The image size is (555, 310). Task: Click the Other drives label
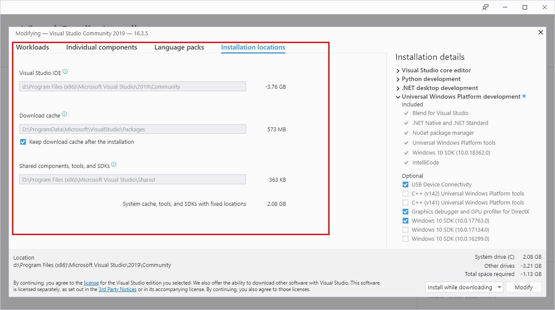(499, 266)
